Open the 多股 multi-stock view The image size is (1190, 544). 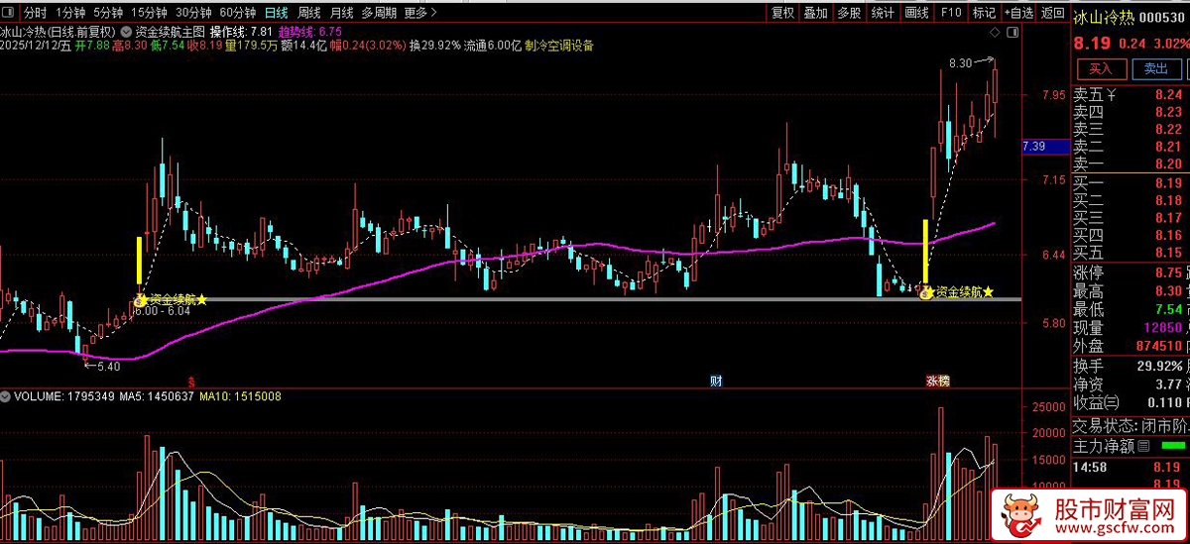click(x=849, y=13)
